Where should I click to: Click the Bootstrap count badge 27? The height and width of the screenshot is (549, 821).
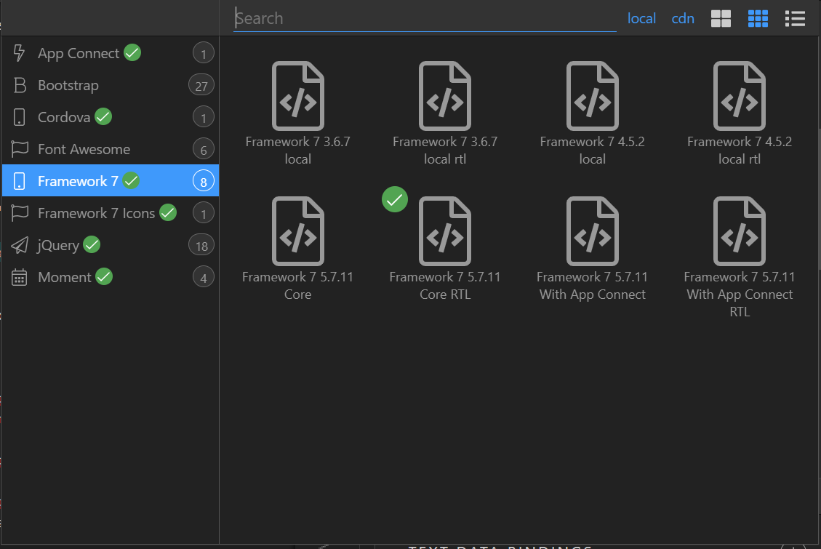coord(201,85)
